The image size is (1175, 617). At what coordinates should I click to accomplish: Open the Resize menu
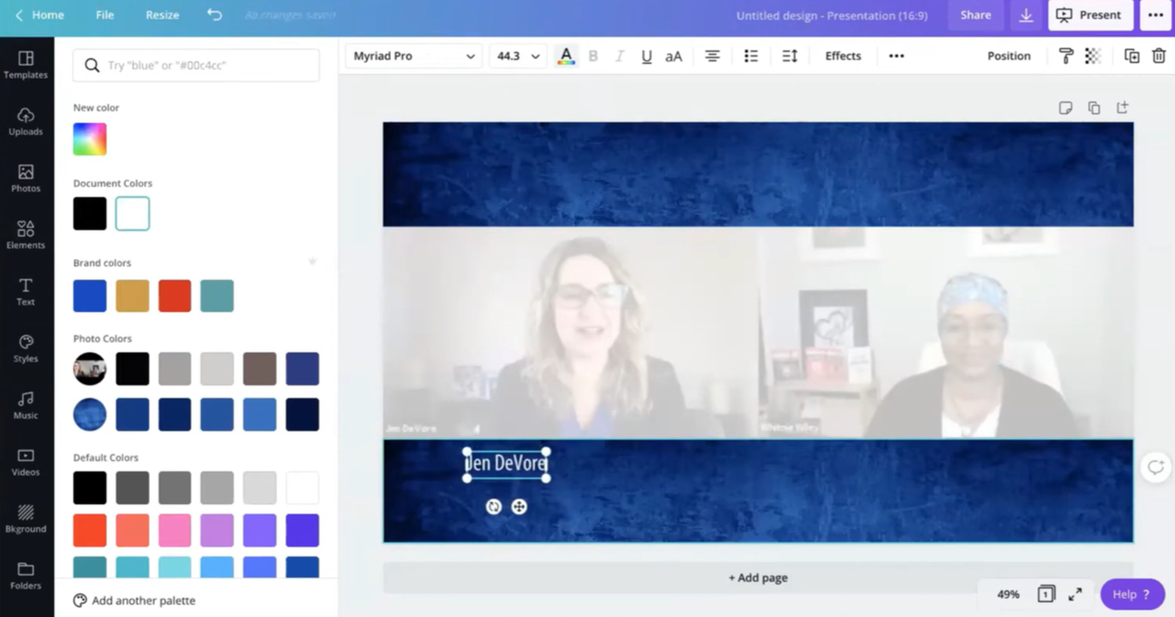coord(162,15)
